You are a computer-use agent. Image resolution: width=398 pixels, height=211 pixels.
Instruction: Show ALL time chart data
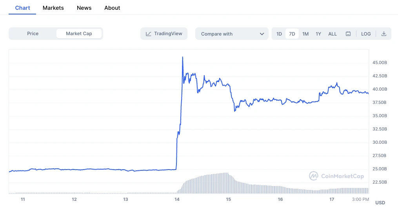coord(333,34)
